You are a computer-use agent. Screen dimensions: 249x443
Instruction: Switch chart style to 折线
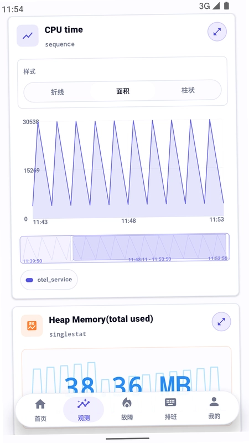click(58, 92)
